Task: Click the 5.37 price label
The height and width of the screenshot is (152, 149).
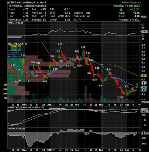Action: (x=68, y=66)
